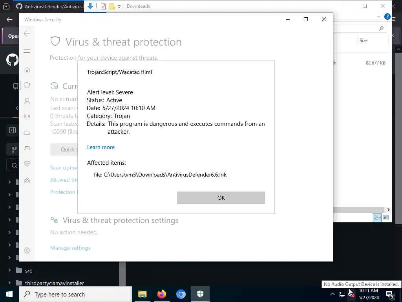402x302 pixels.
Task: Go back in Windows Security sidebar
Action: [27, 34]
